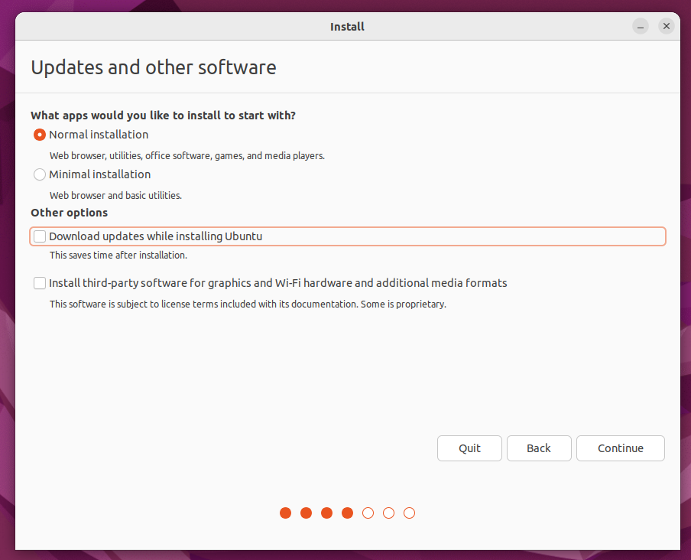Screen dimensions: 691x560
Task: Enable downloading updates while installing Ubuntu
Action: pos(39,236)
